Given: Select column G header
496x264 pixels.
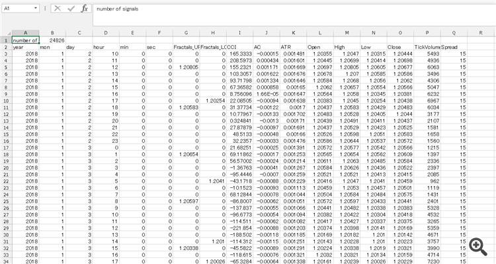Looking at the screenshot, I should [x=186, y=32].
